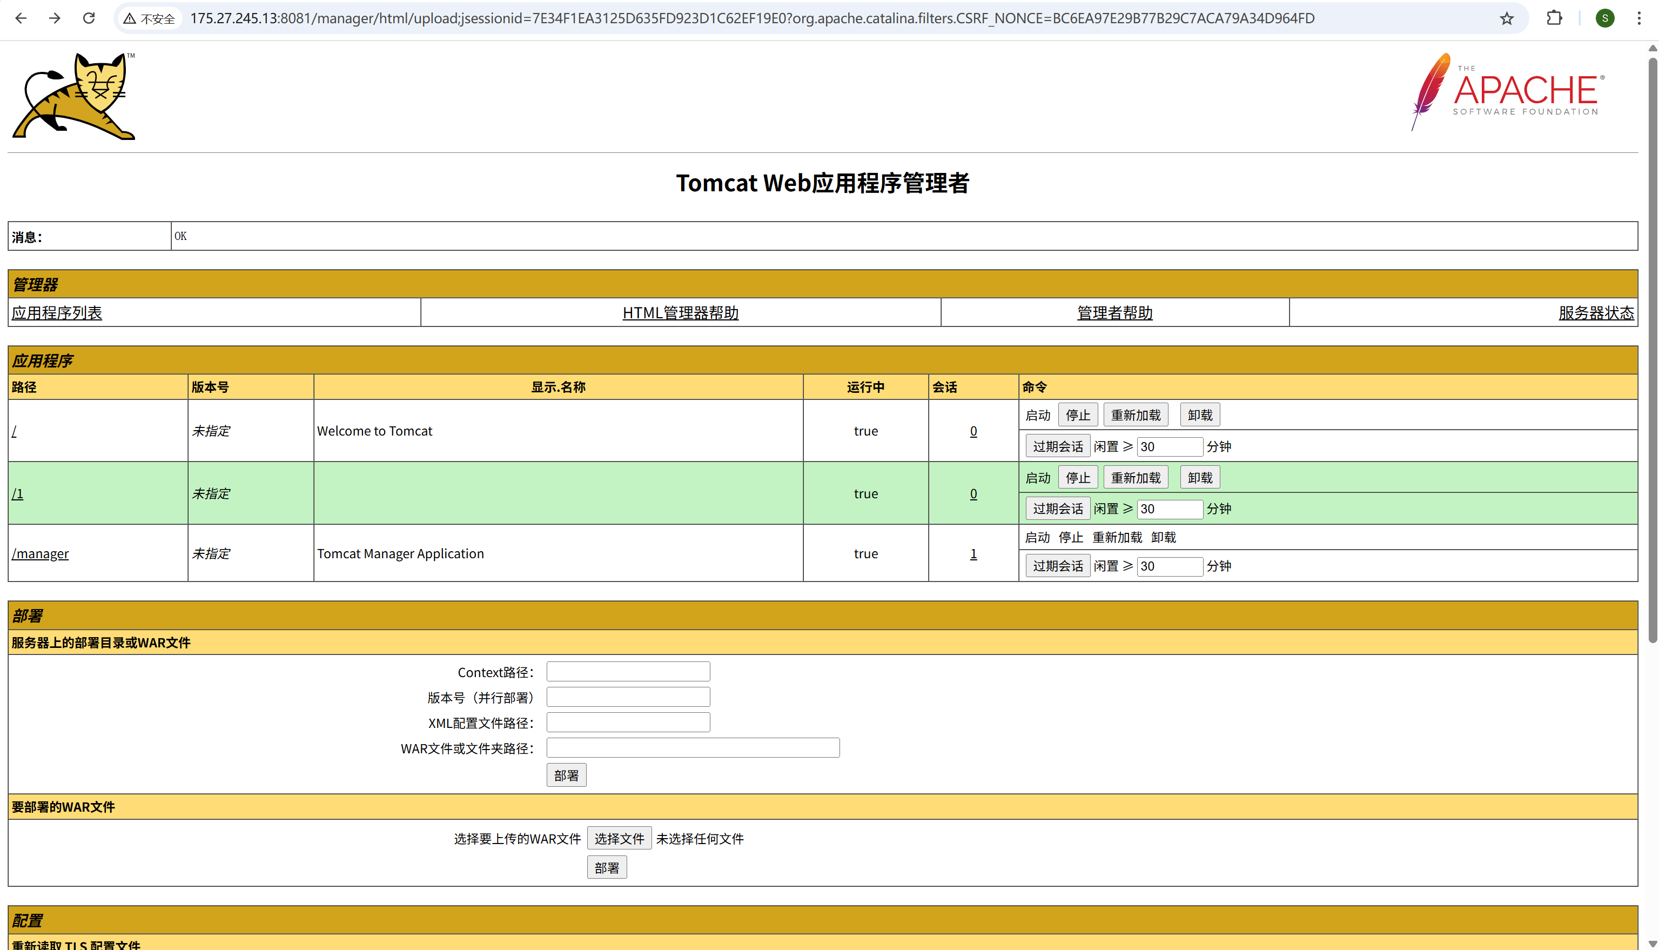Focus the Context路径 input field
Screen dimensions: 1659x950
628,671
